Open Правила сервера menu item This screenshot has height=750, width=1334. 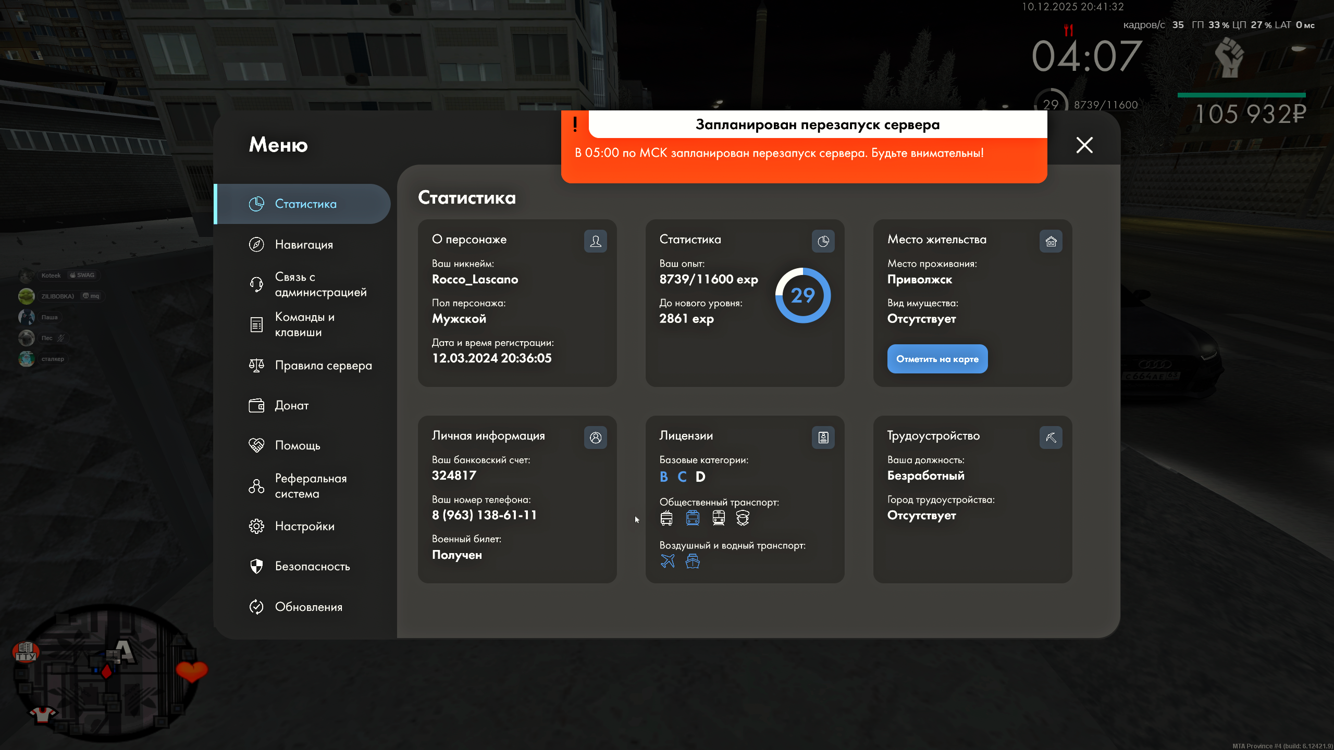tap(323, 366)
